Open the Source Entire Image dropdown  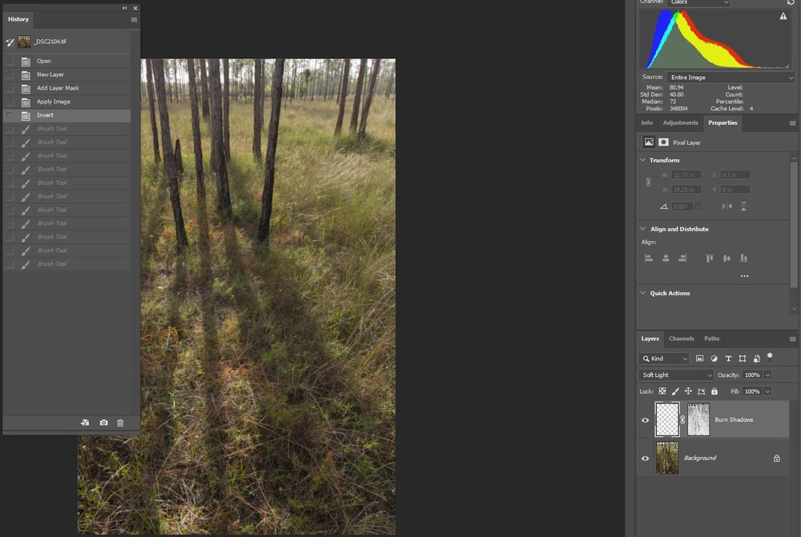[x=731, y=78]
